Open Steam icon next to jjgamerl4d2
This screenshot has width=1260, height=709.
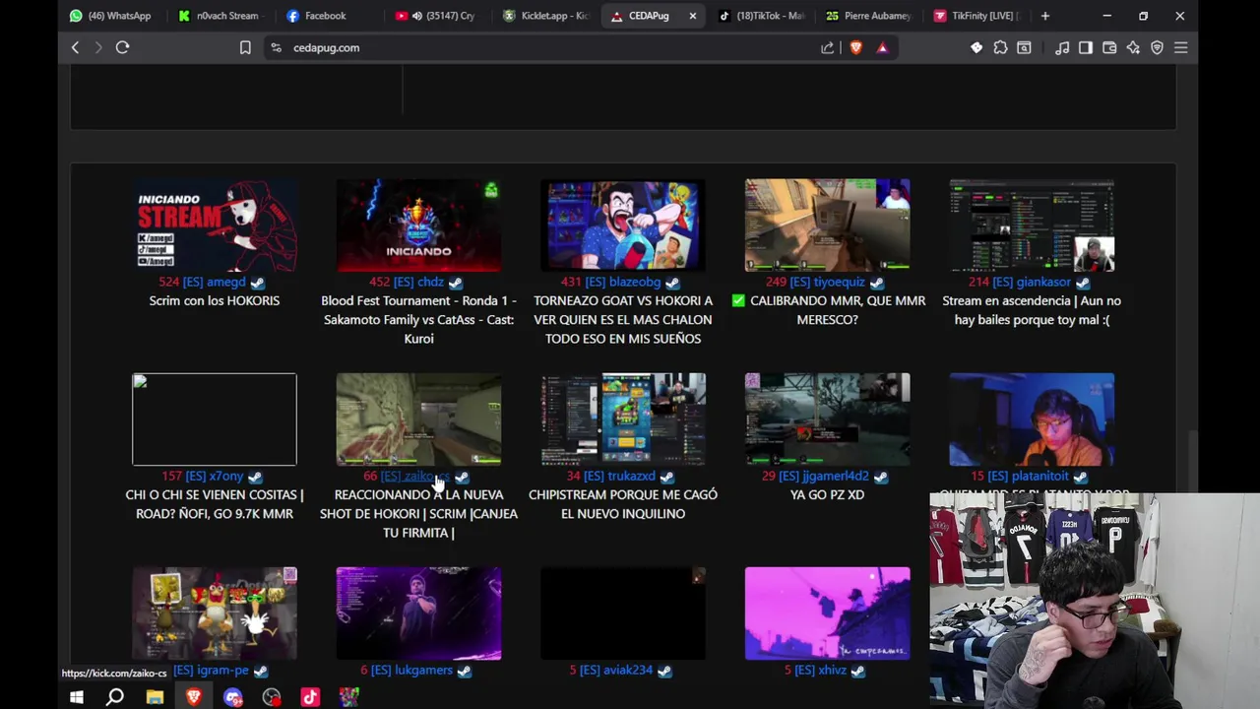[x=880, y=477]
